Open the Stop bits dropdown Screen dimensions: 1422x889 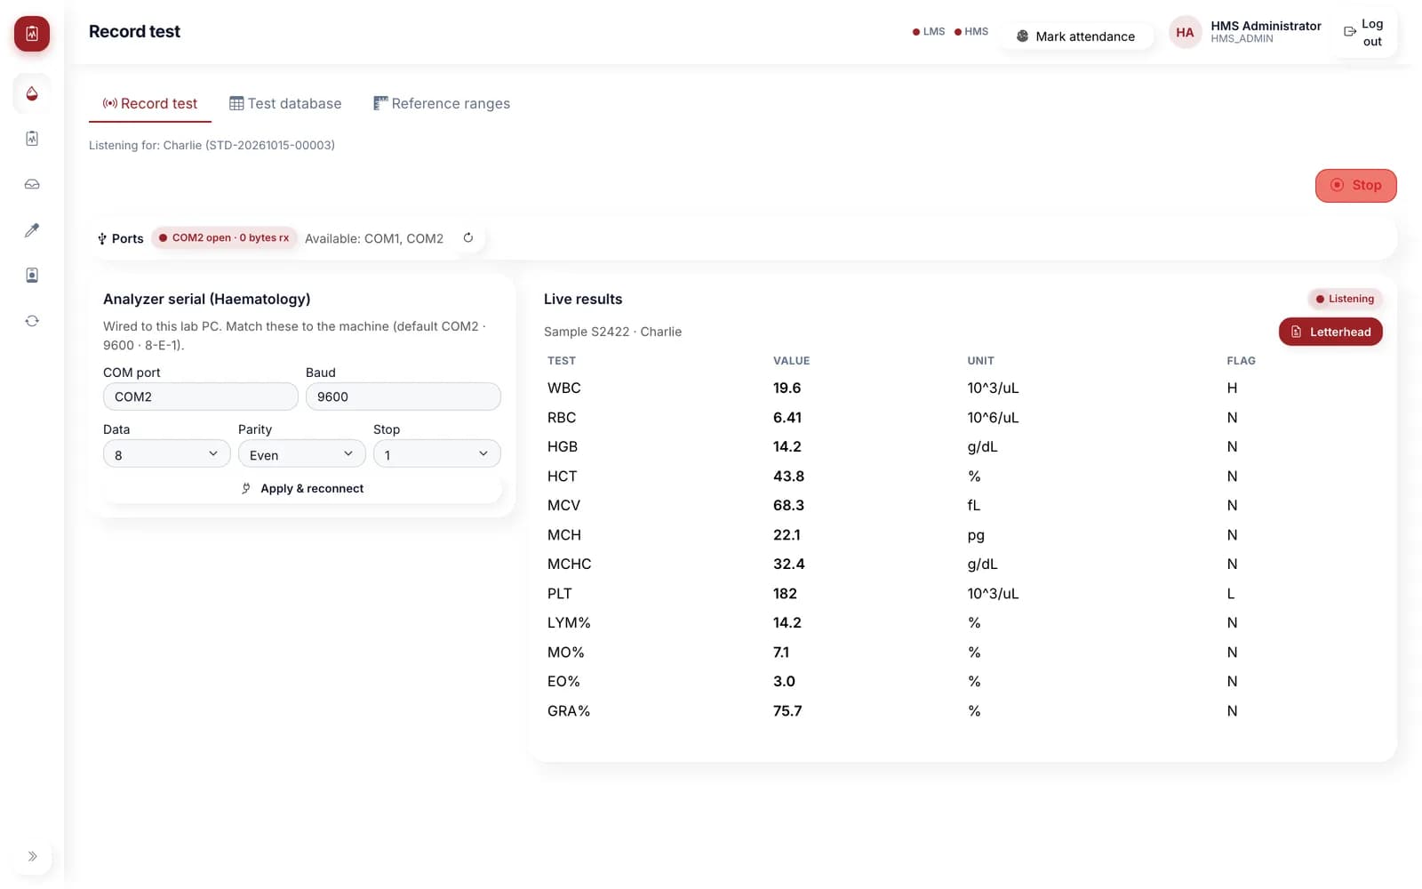click(x=437, y=454)
